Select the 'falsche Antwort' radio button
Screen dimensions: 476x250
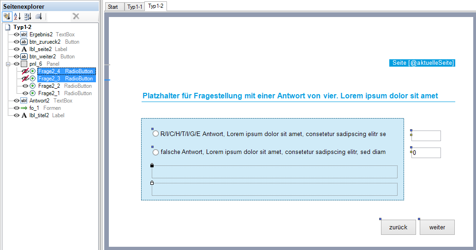pos(155,152)
